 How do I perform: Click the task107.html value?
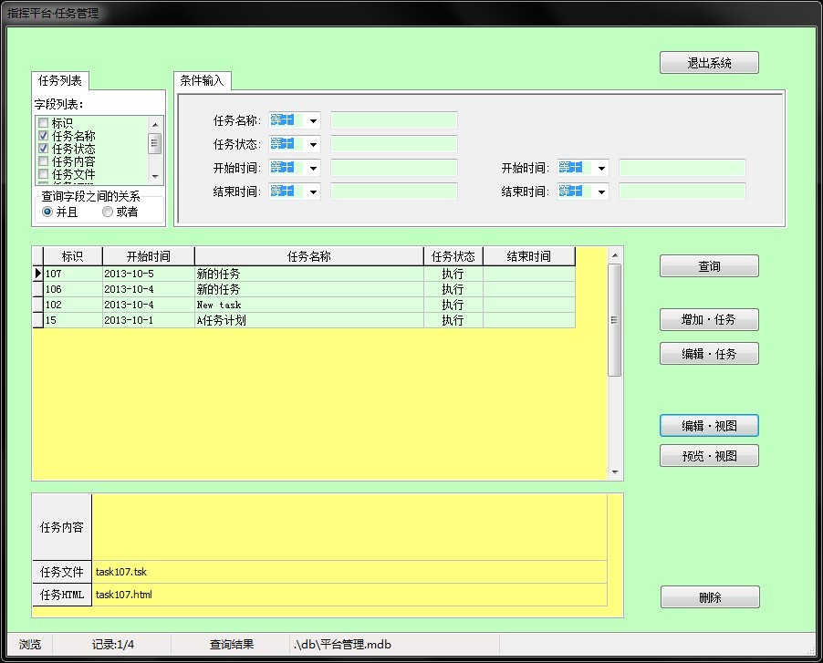point(349,595)
